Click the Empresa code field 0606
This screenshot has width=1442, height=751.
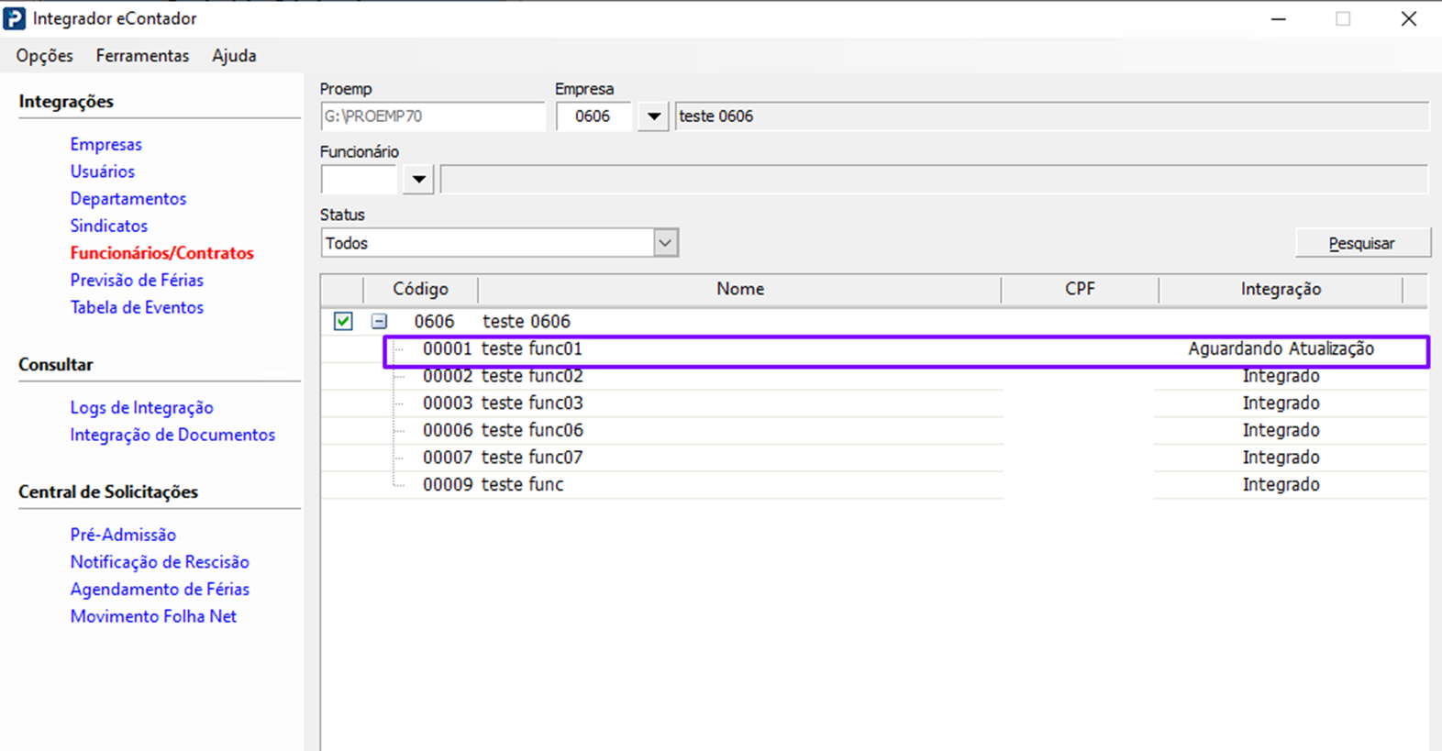click(x=593, y=116)
